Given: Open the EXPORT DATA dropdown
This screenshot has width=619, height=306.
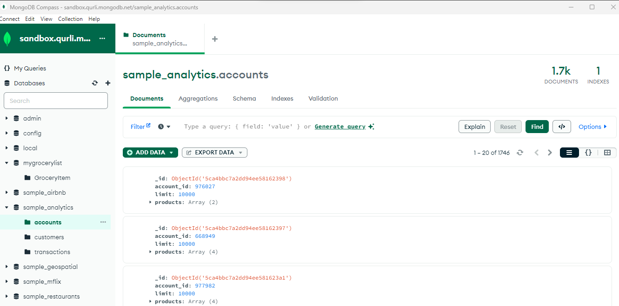Looking at the screenshot, I should 214,153.
